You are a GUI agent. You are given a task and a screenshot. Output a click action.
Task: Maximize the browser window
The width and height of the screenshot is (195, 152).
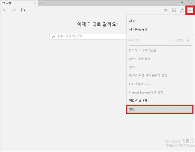coord(182,3)
